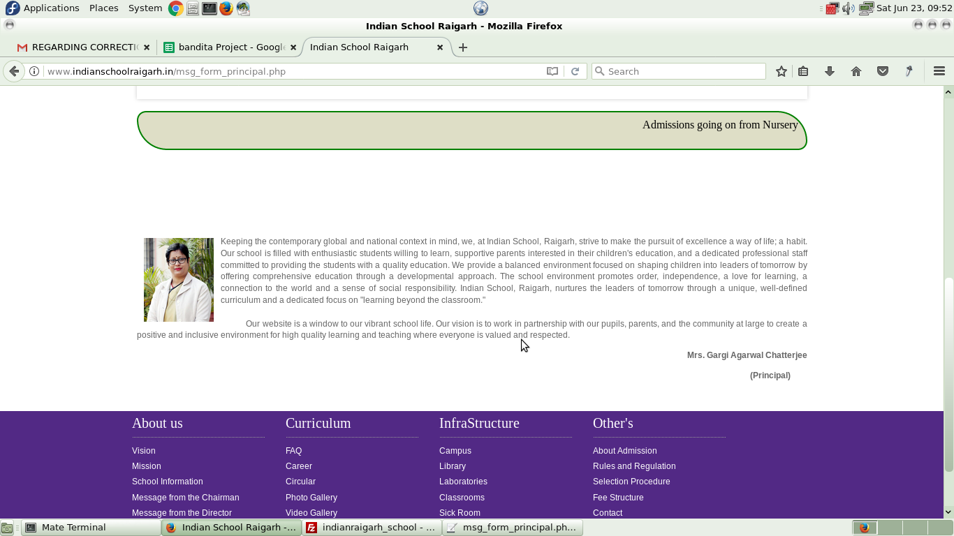The width and height of the screenshot is (954, 536).
Task: Switch to Mate Terminal taskbar window
Action: click(x=91, y=528)
